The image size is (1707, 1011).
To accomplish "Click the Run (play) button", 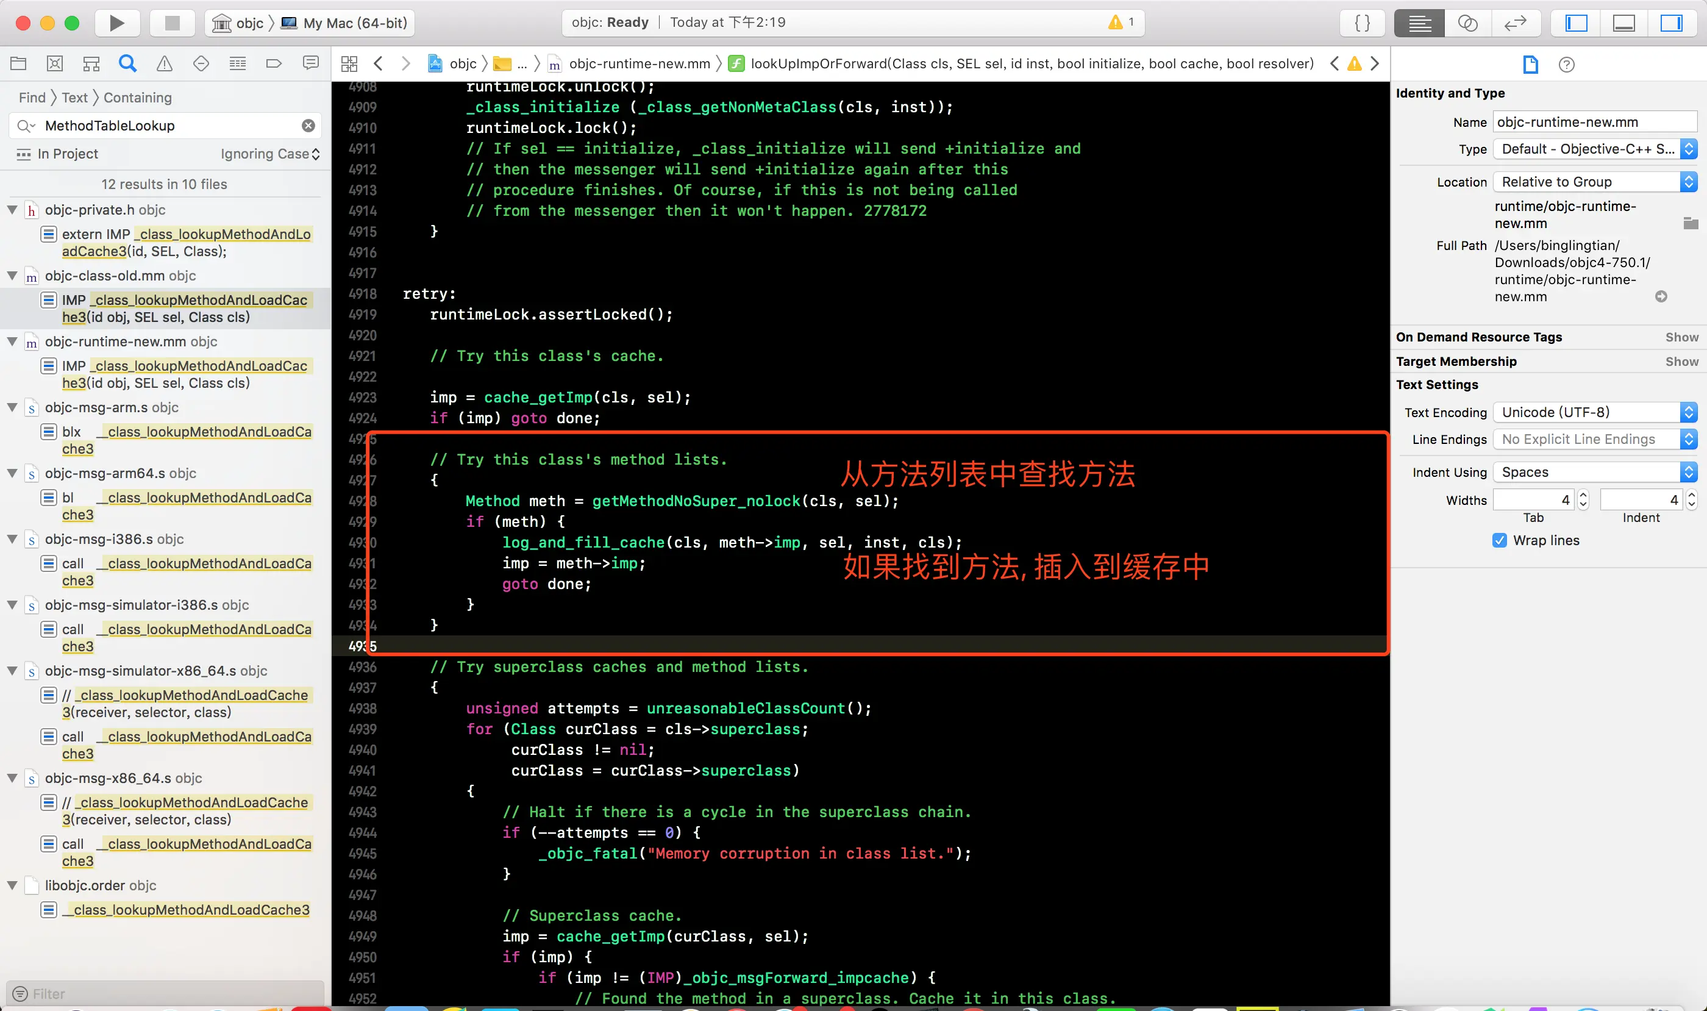I will 116,23.
